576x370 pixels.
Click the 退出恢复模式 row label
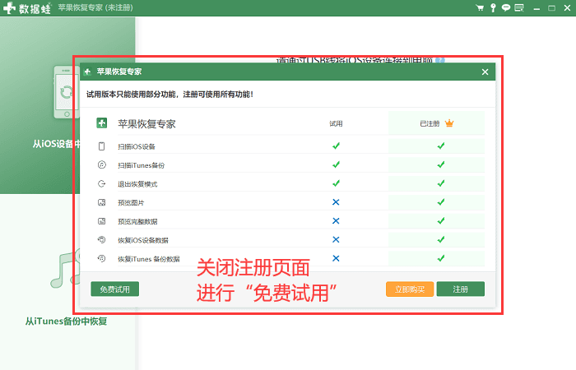tap(137, 184)
